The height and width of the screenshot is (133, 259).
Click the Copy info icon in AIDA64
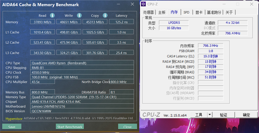[105, 15]
